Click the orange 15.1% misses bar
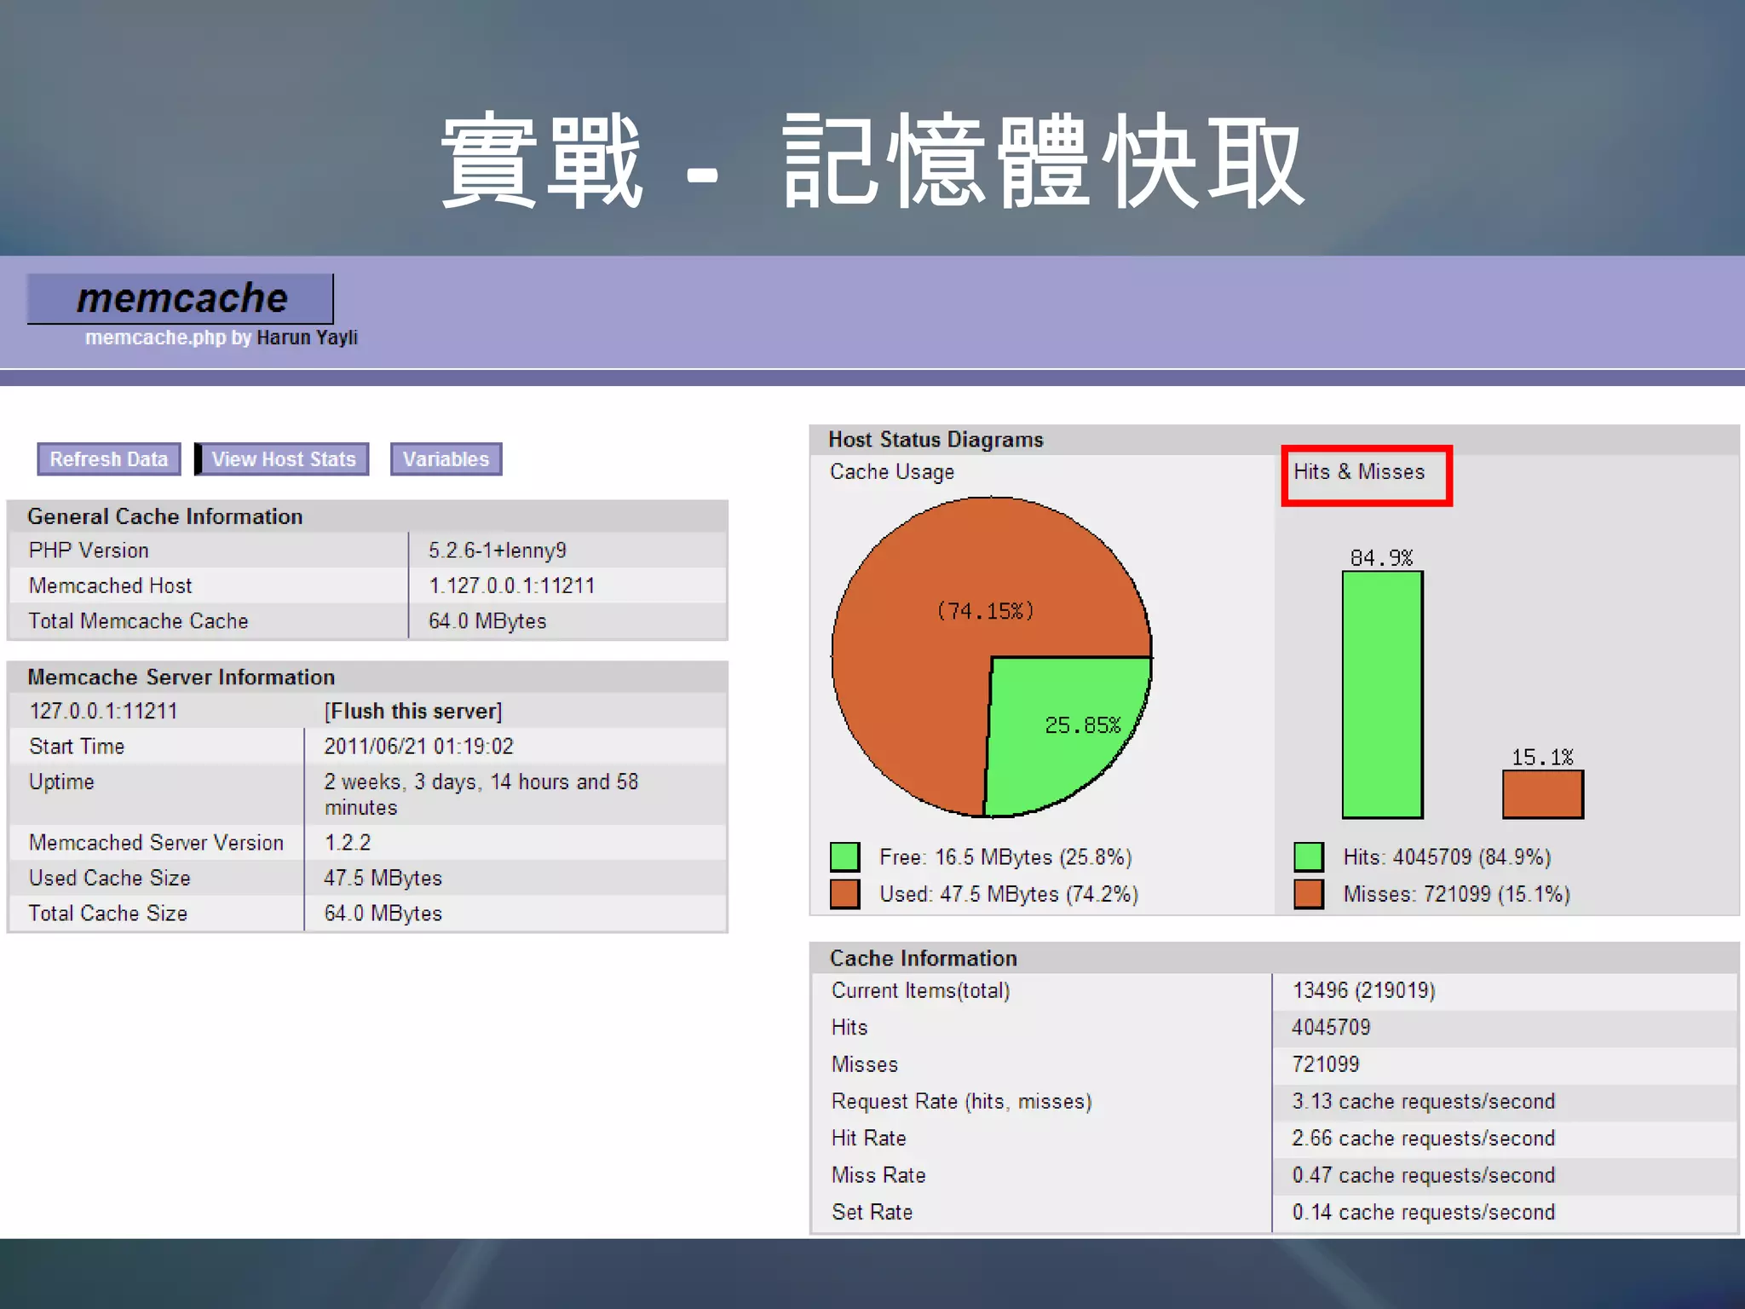This screenshot has height=1309, width=1745. click(1542, 794)
